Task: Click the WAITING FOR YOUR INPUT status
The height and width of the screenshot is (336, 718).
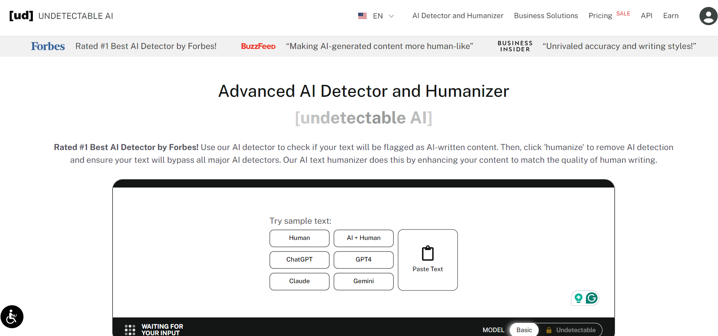Action: coord(162,330)
